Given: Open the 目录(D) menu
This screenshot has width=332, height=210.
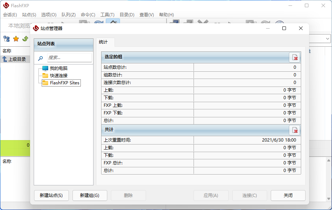Looking at the screenshot, I should pyautogui.click(x=127, y=15).
